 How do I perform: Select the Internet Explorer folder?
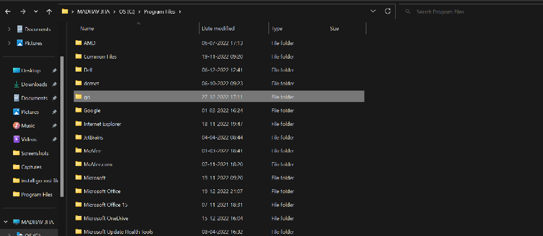(x=103, y=124)
